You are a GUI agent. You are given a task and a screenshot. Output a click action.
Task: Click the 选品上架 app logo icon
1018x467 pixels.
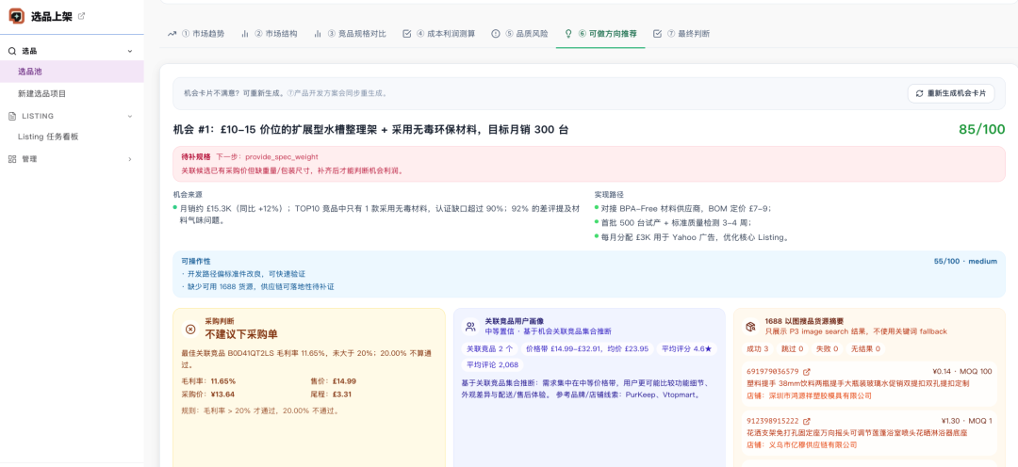point(16,16)
